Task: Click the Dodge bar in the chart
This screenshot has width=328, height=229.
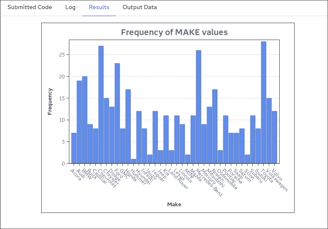Action: tap(112, 135)
